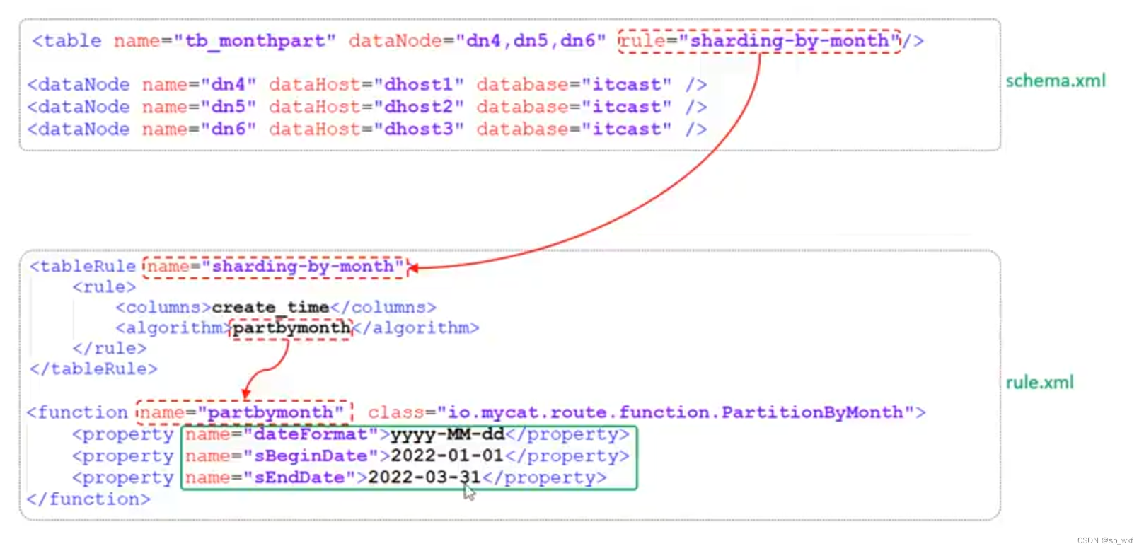Click the dataNode line named "dn5"
This screenshot has height=551, width=1144.
coord(366,107)
